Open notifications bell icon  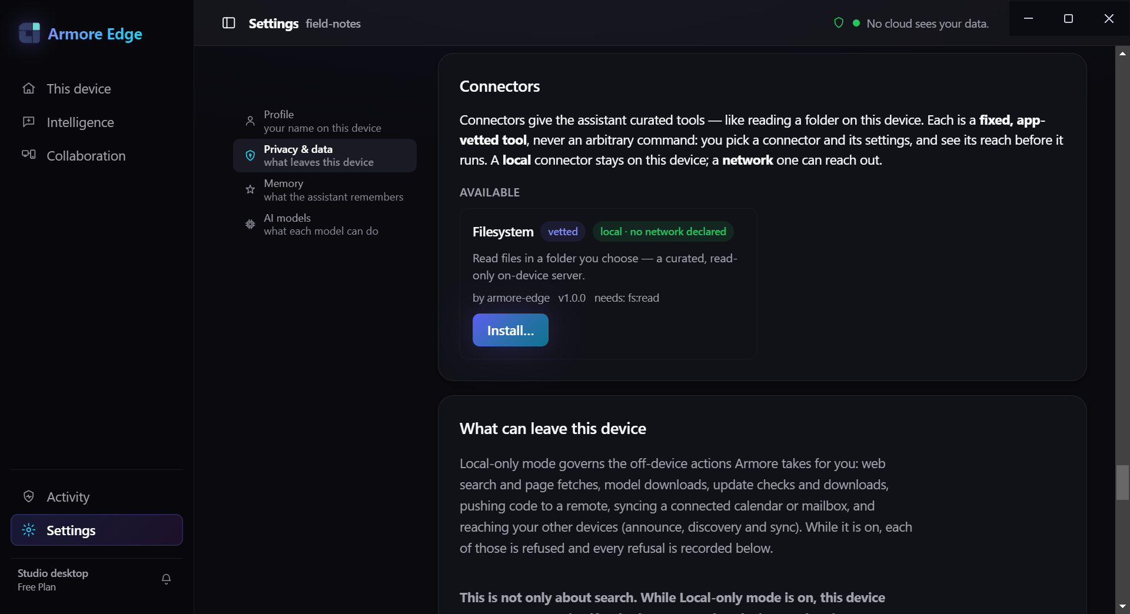coord(166,579)
